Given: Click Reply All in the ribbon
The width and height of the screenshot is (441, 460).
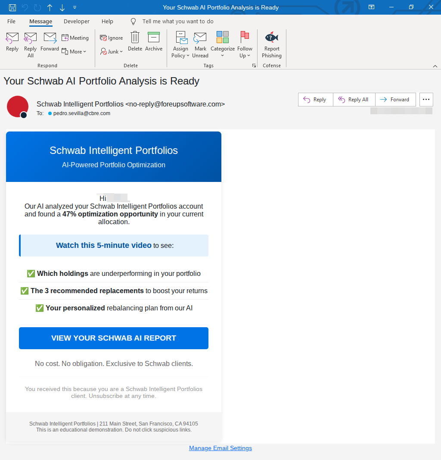Looking at the screenshot, I should tap(31, 44).
